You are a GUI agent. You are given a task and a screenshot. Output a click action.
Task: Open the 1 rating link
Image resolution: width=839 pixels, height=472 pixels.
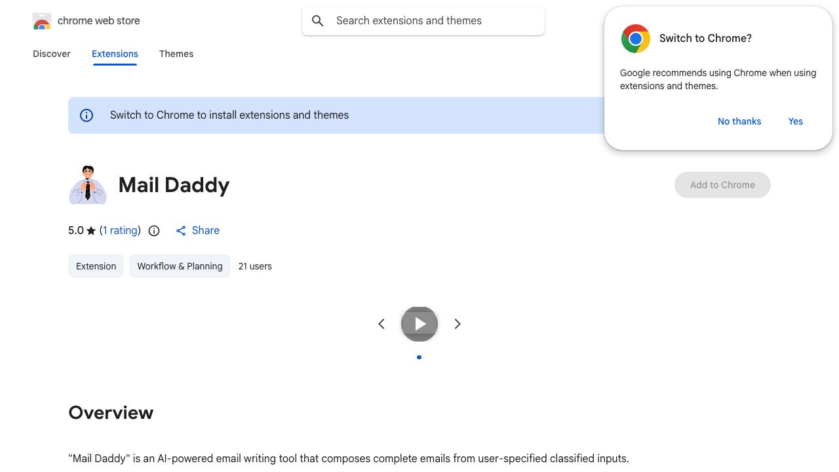click(x=121, y=231)
